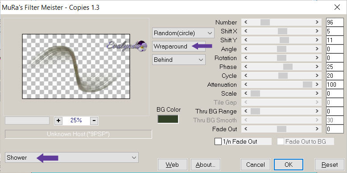The width and height of the screenshot is (347, 173).
Task: Click the left arrow of Attenuation slider
Action: (x=246, y=84)
